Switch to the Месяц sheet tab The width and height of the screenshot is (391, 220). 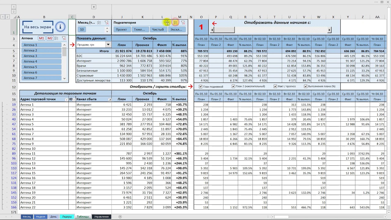point(27,217)
